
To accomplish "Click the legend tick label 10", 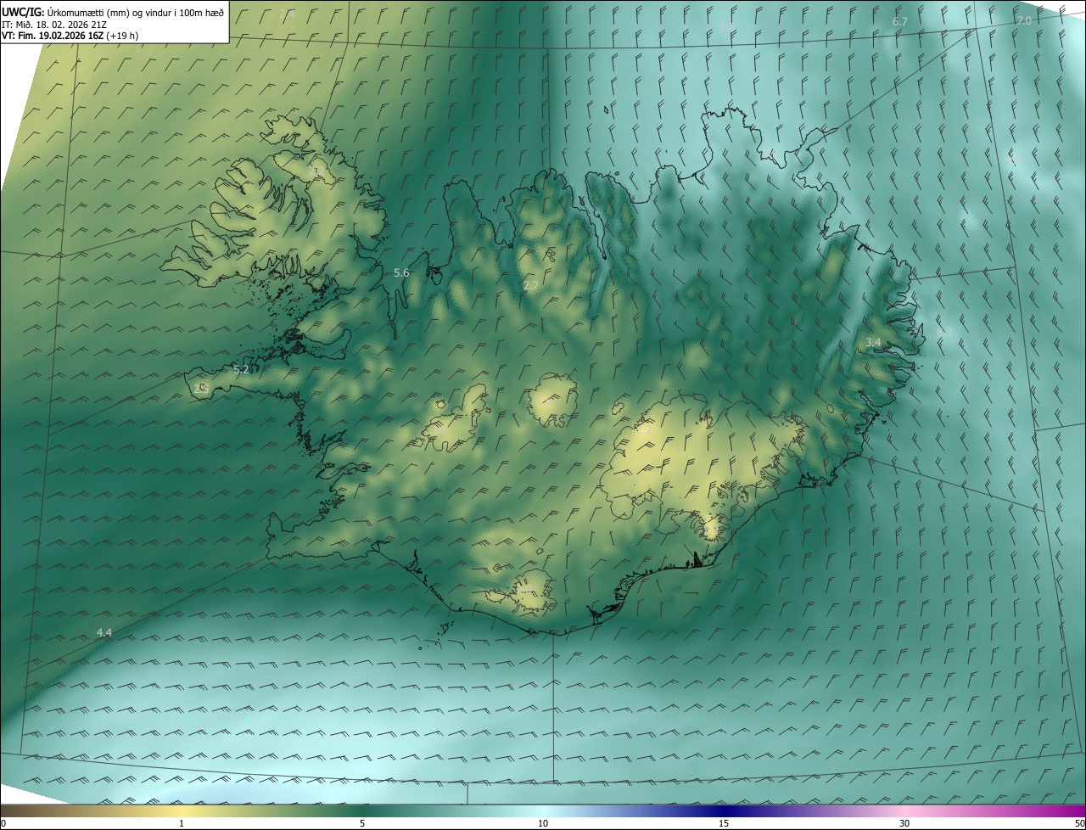I will 543,823.
